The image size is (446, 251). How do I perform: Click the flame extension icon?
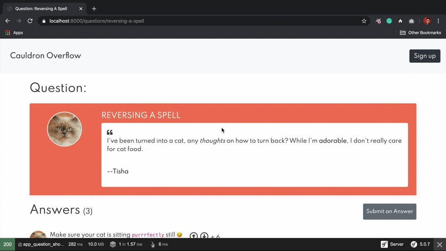pos(400,21)
